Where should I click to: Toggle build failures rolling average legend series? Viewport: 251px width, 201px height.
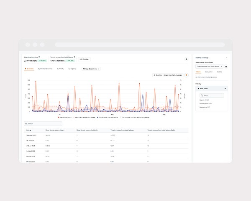point(135,117)
